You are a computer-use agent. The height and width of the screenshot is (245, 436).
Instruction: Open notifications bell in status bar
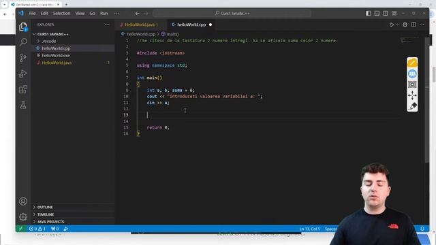pos(422,229)
